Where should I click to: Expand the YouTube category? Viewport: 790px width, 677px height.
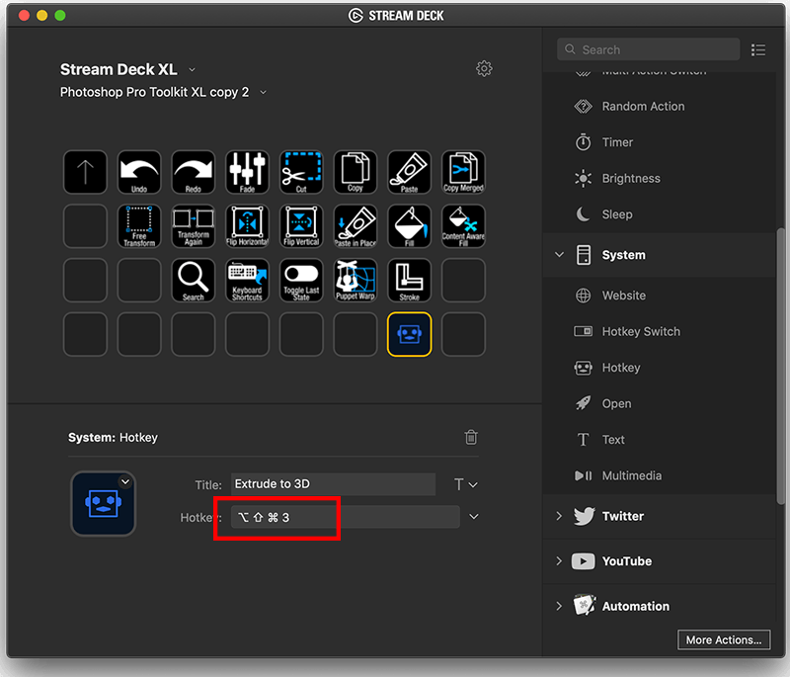pyautogui.click(x=559, y=561)
